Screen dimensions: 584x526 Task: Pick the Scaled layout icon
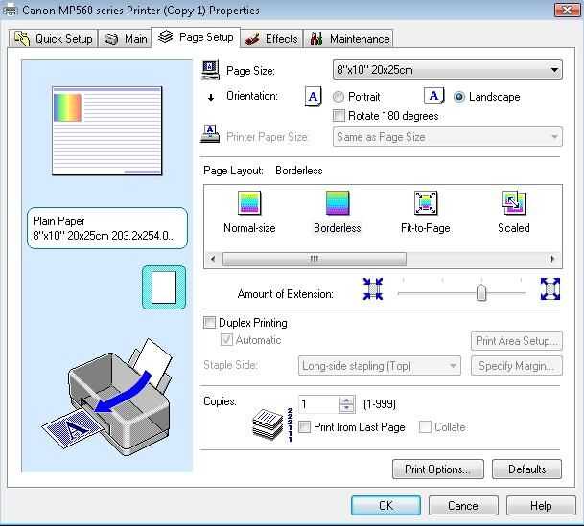point(514,203)
